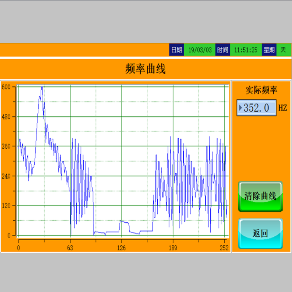Click the 360 label on the Y axis
The width and height of the screenshot is (292, 292).
pyautogui.click(x=6, y=146)
